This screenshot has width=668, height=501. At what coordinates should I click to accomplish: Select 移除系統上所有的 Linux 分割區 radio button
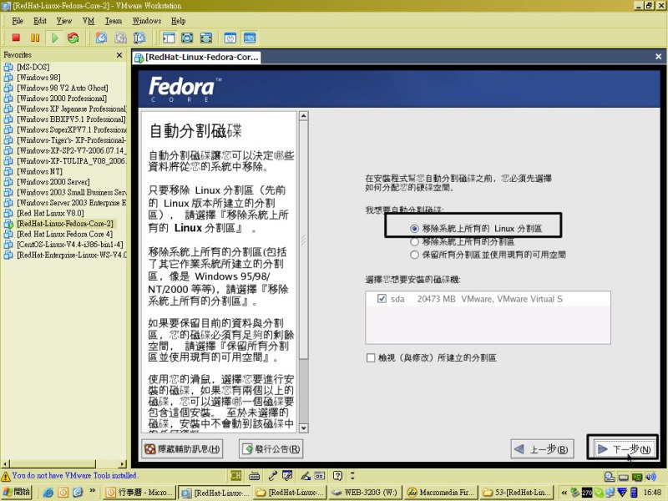[414, 229]
